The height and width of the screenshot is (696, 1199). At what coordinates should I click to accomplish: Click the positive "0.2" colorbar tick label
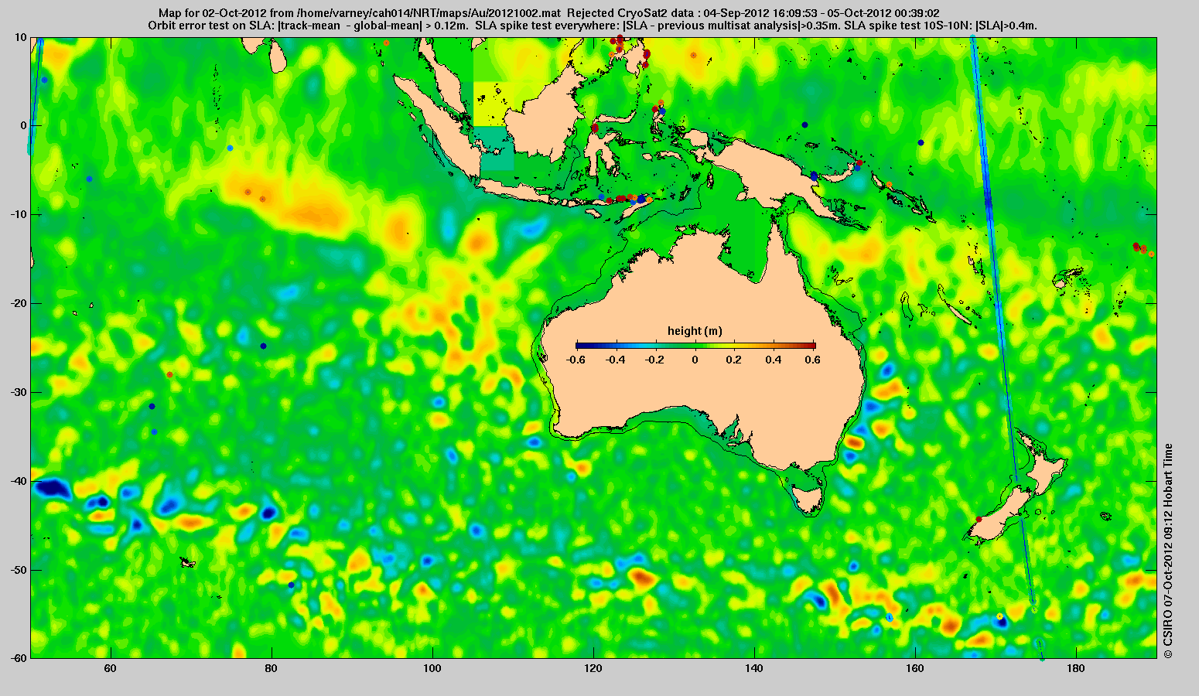(x=735, y=360)
